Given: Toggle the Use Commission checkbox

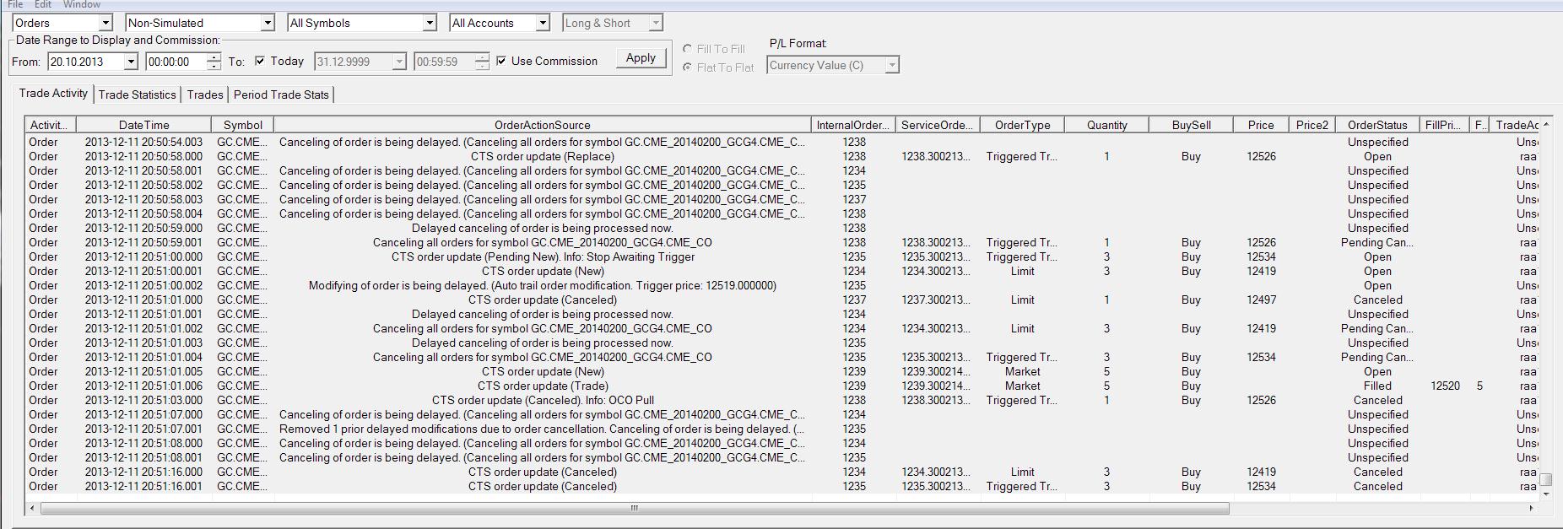Looking at the screenshot, I should pos(502,61).
